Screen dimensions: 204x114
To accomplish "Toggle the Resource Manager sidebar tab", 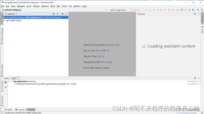I will click(2, 36).
